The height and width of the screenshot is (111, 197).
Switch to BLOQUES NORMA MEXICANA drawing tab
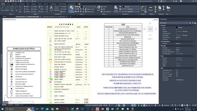coord(27,17)
